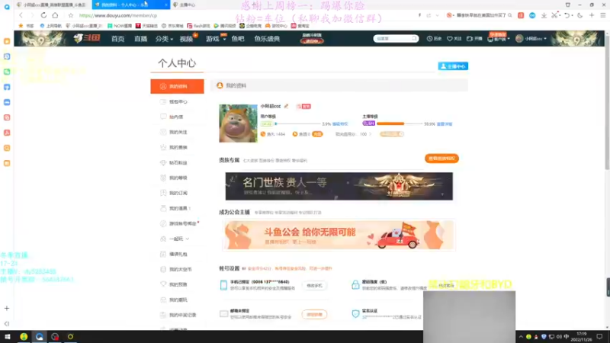The image size is (610, 343).
Task: Open 名门世族 noble banner
Action: 339,186
